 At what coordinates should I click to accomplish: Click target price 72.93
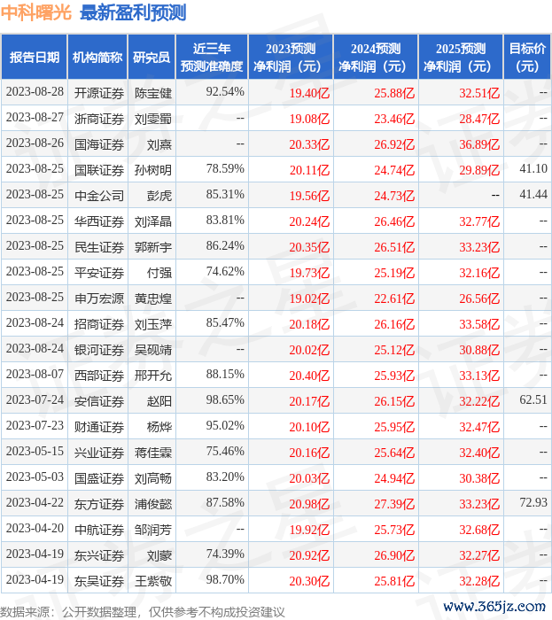coord(533,502)
